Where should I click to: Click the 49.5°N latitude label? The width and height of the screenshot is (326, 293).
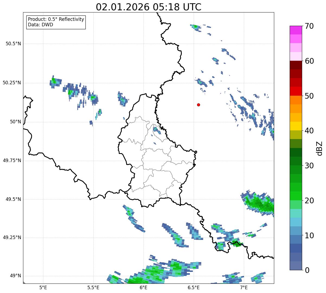pos(13,199)
